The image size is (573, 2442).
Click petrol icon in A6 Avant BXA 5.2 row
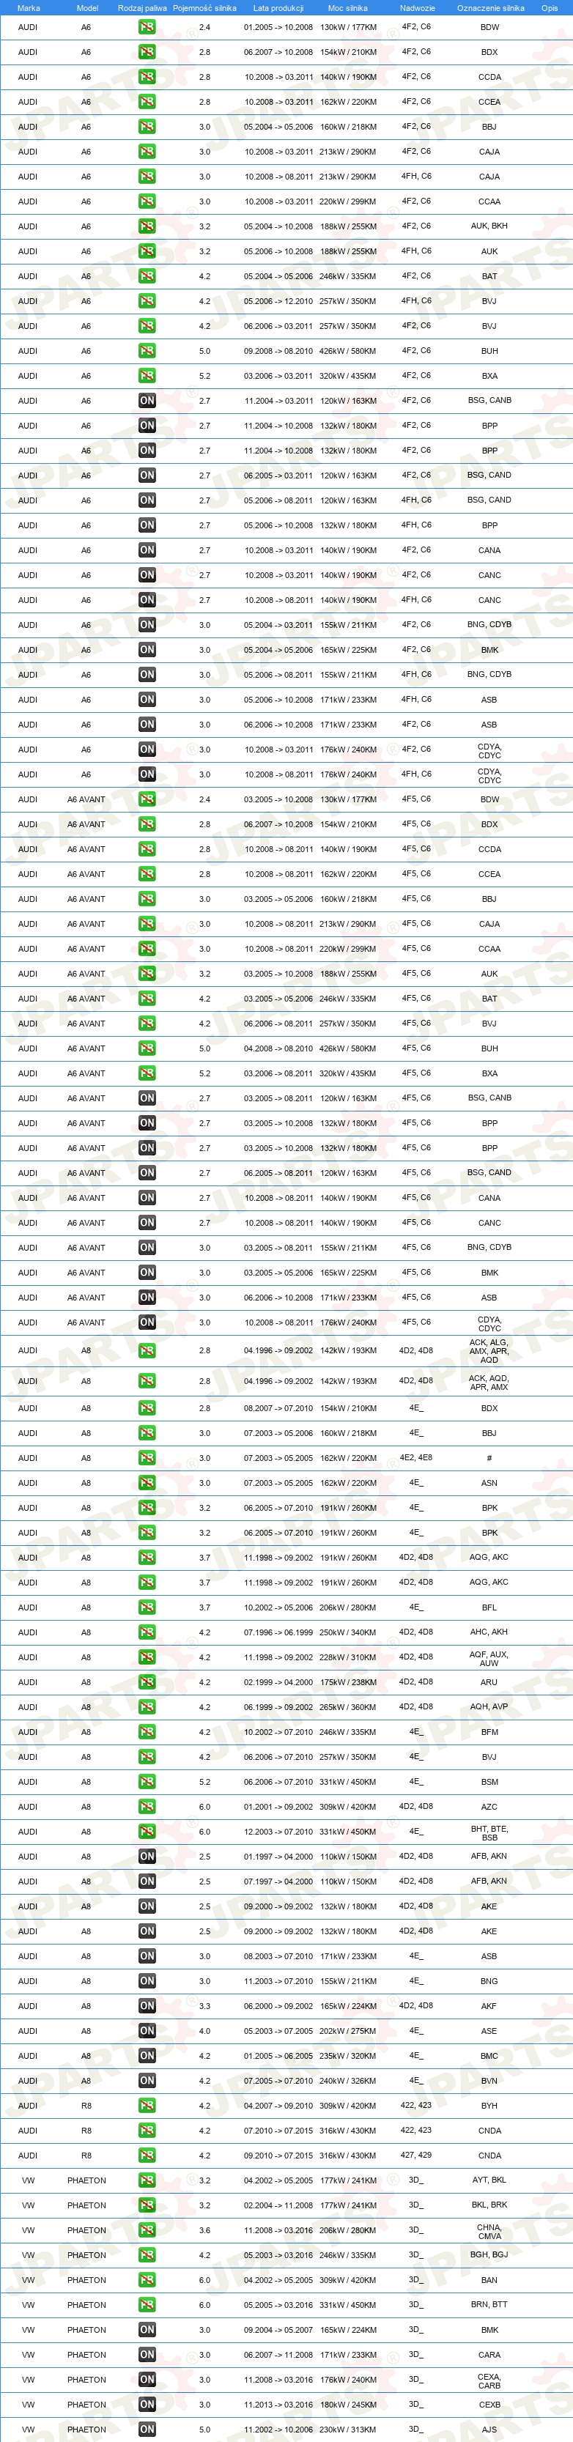tap(147, 1073)
